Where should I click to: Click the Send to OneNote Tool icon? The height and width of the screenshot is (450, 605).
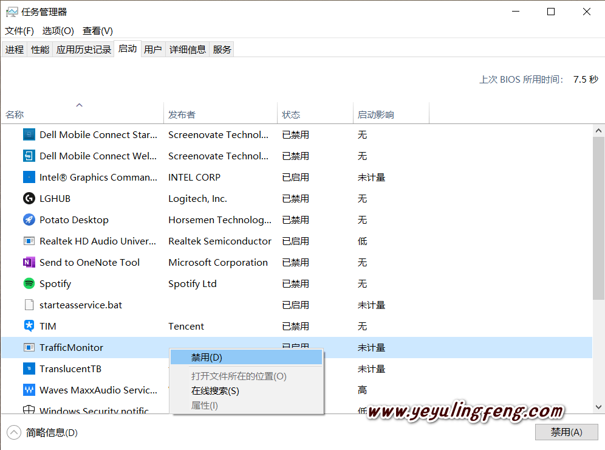[x=29, y=262]
